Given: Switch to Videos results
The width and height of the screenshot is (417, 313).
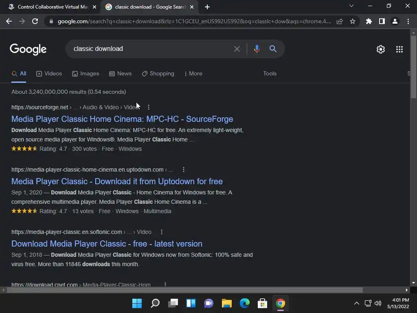Looking at the screenshot, I should (x=49, y=74).
